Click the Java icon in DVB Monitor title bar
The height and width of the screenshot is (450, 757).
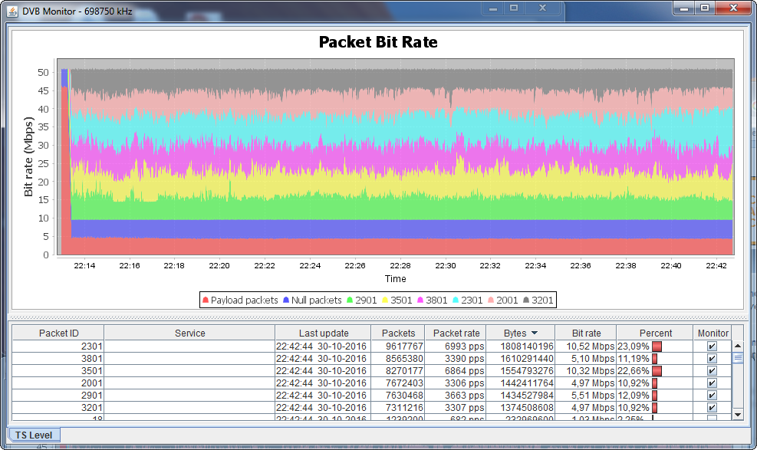coord(12,11)
